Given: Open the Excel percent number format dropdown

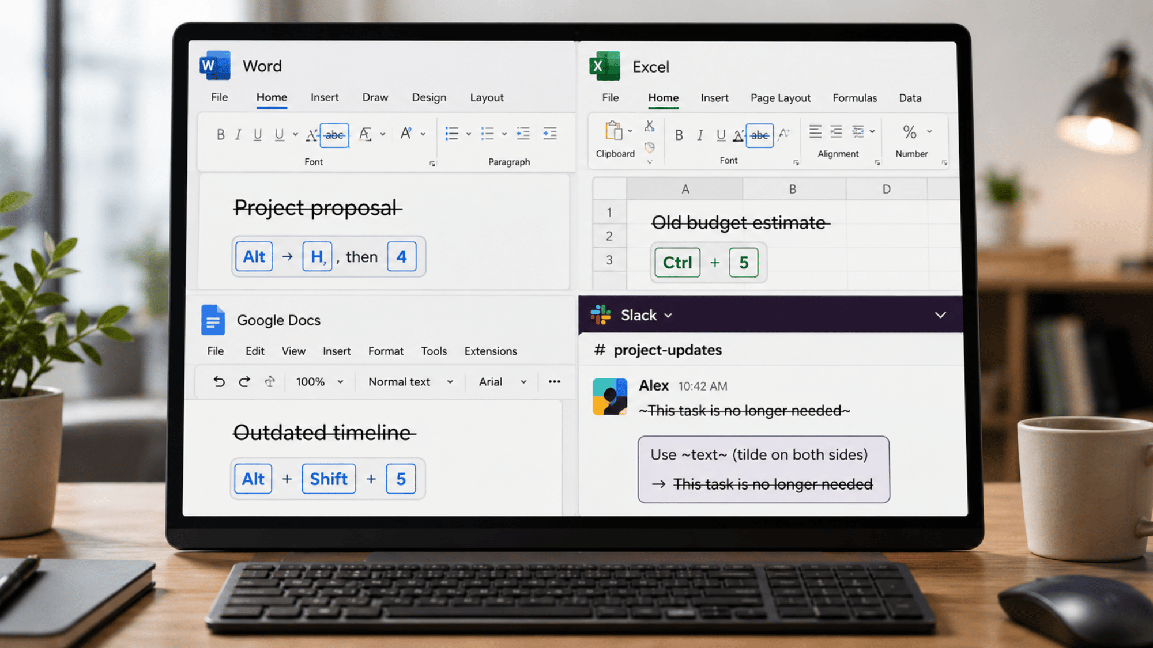Looking at the screenshot, I should click(929, 132).
